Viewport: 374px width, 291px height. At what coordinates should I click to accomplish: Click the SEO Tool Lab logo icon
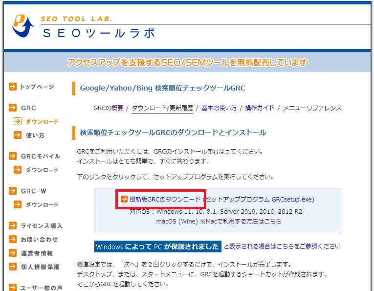click(22, 26)
